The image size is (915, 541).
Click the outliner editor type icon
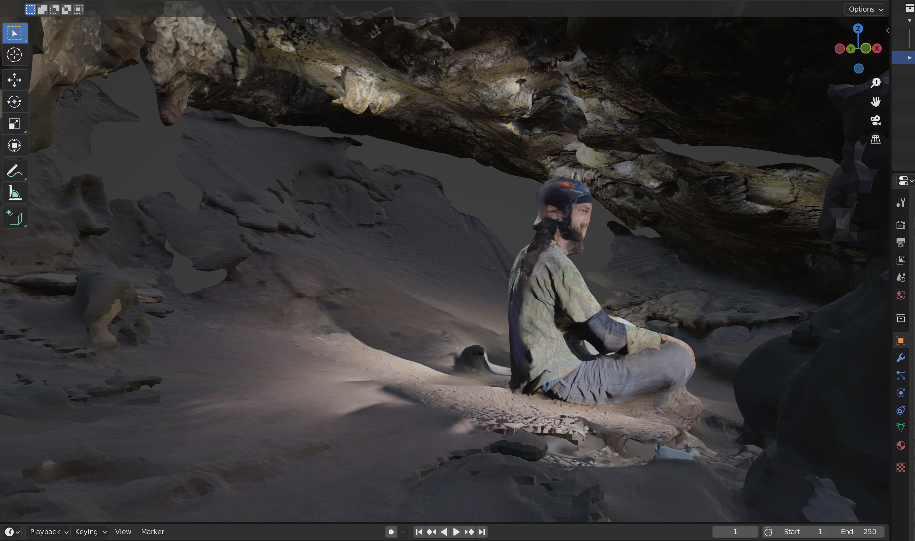(x=910, y=8)
